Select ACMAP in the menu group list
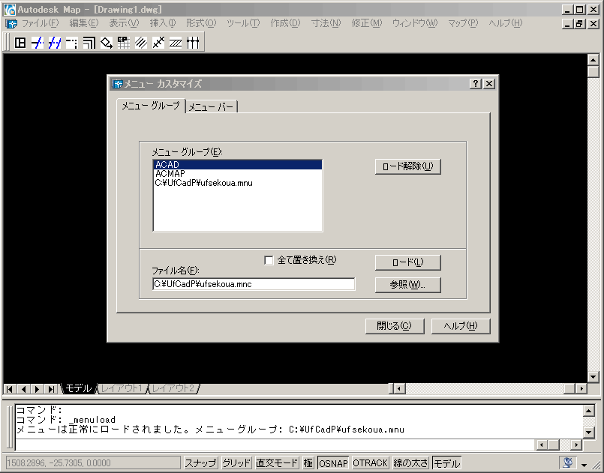 238,174
